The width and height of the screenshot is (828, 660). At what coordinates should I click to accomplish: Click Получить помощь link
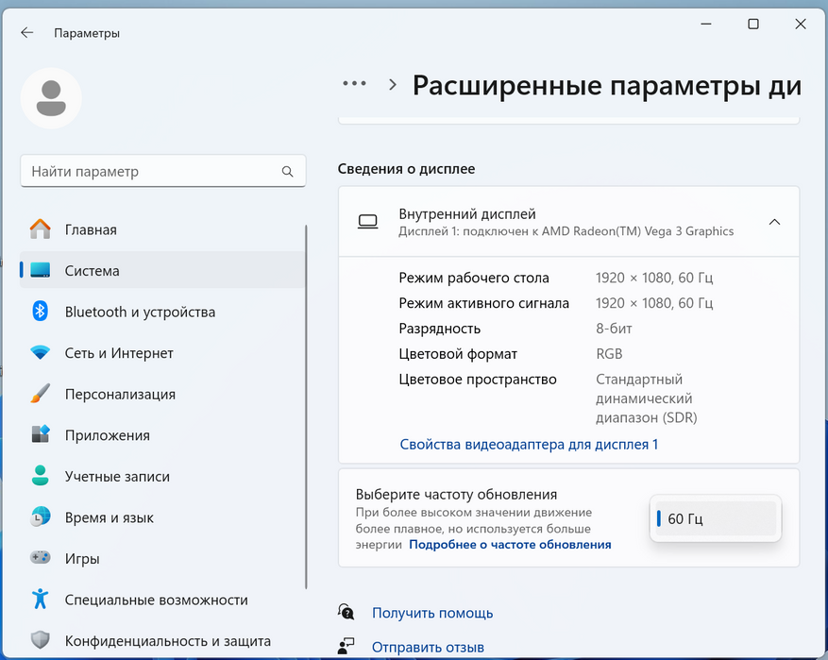[432, 613]
